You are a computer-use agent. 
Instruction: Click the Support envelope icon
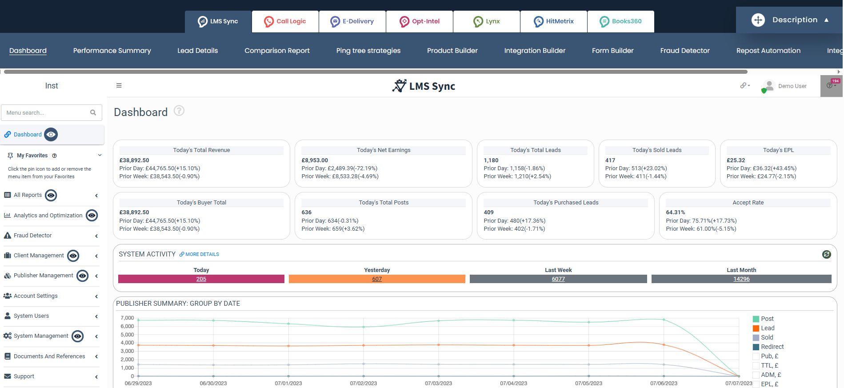coord(8,376)
